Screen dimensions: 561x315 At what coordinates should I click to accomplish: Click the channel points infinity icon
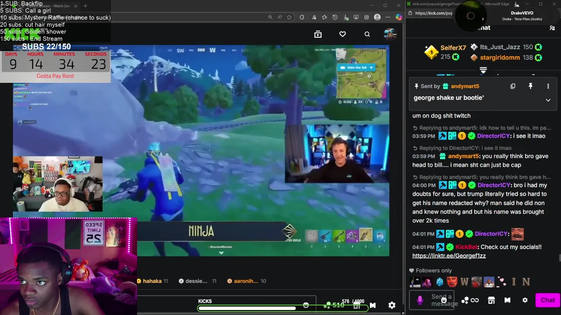(475, 300)
